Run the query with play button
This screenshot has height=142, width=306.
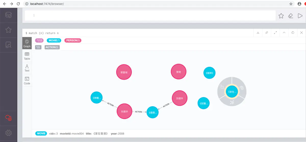[x=300, y=16]
